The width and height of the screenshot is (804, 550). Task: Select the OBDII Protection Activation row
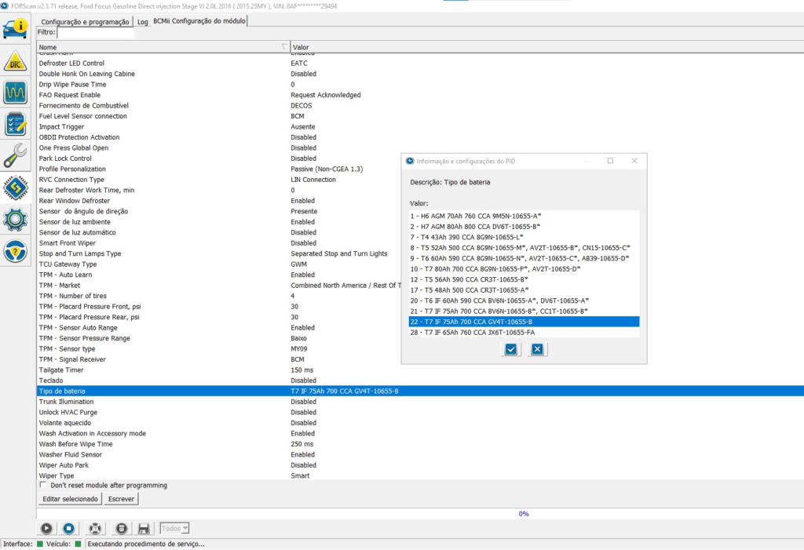pos(421,137)
